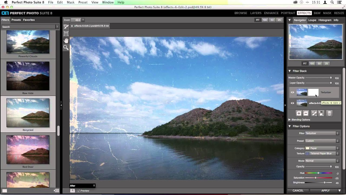This screenshot has width=346, height=195.
Task: Add a new filter layer
Action: point(299,113)
